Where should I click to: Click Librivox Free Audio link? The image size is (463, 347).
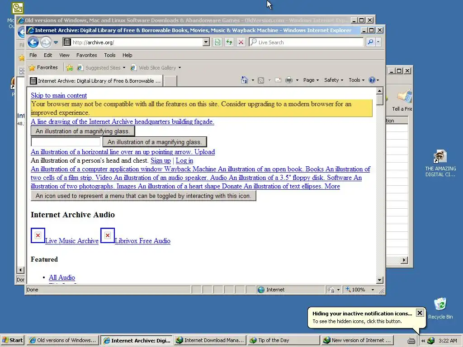142,241
